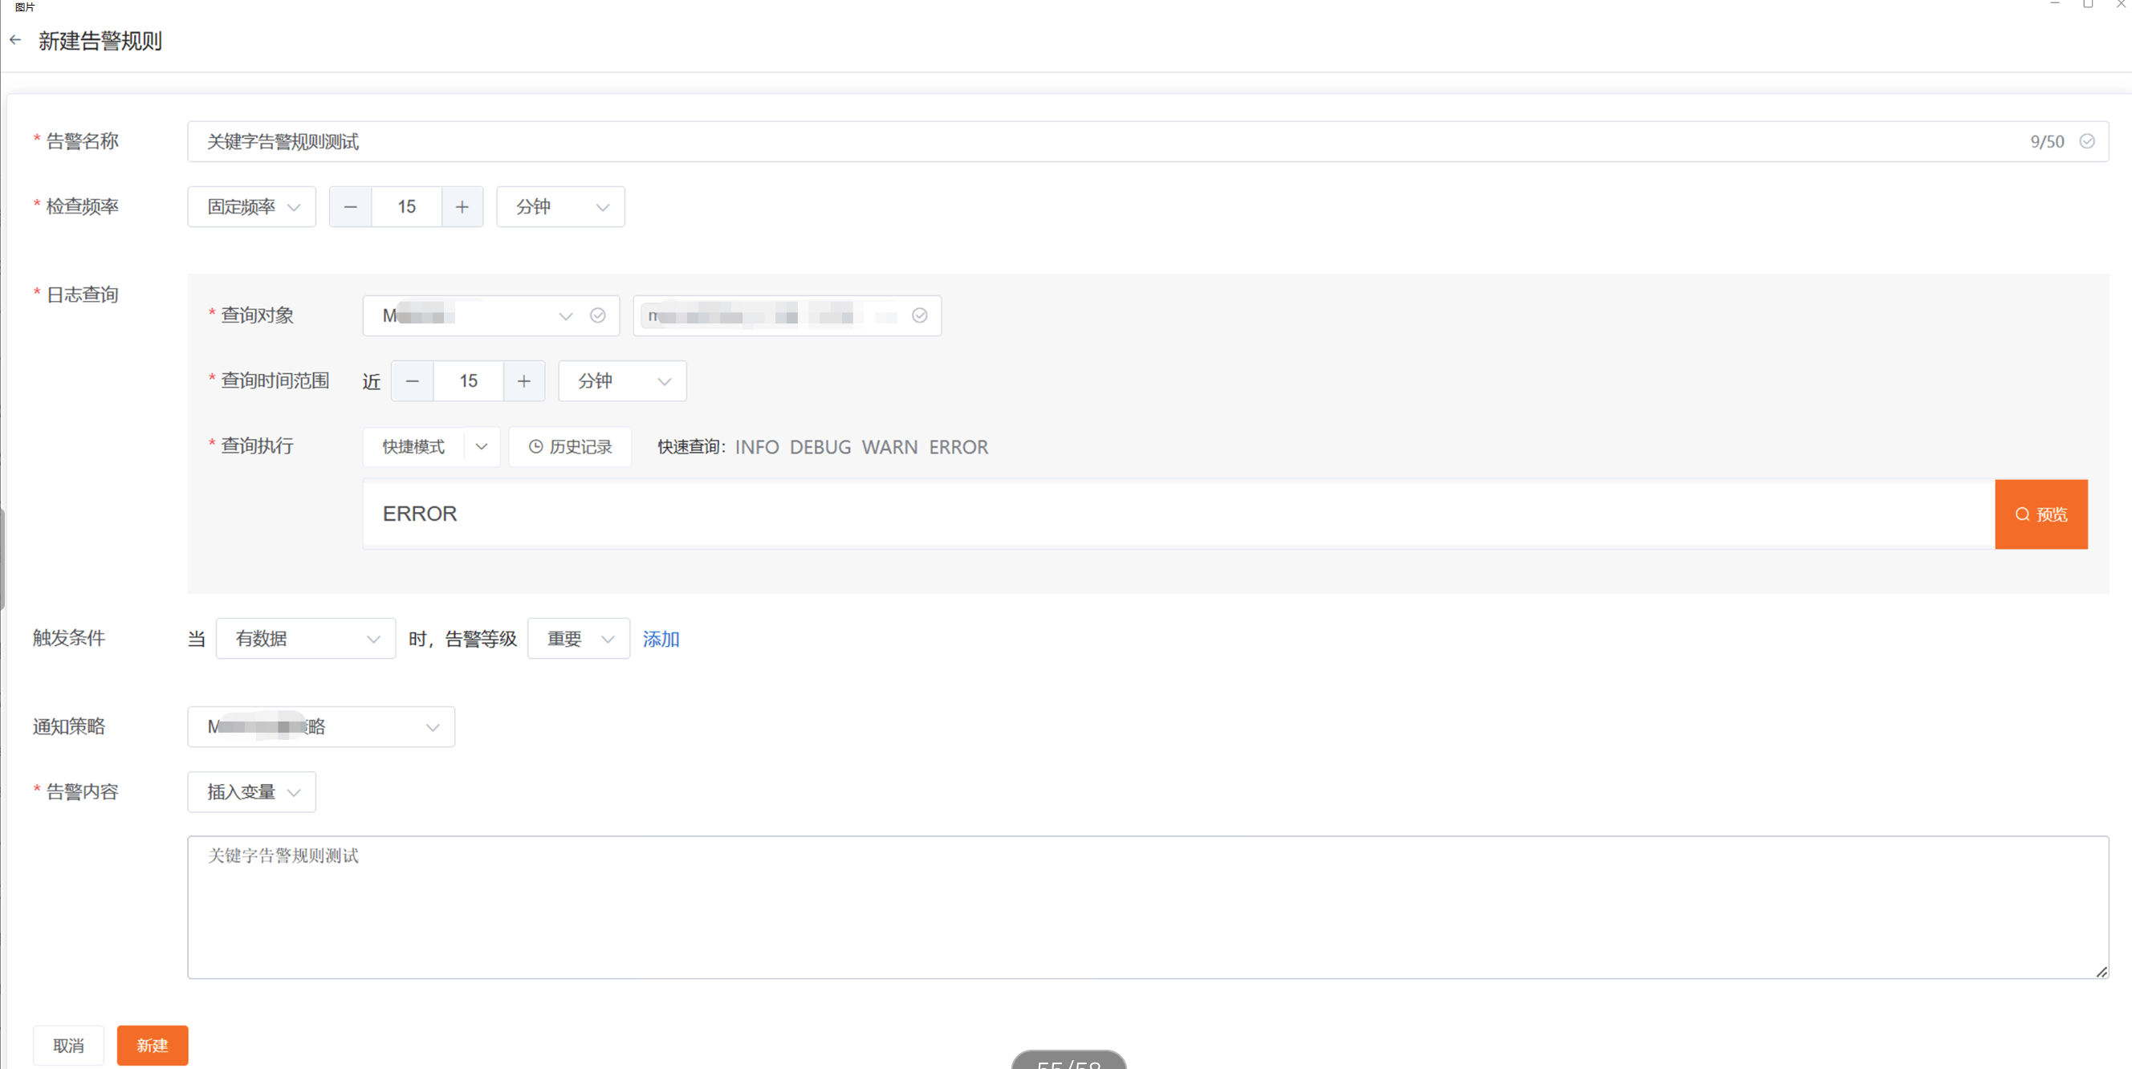Click the check icon in first query object
The height and width of the screenshot is (1069, 2132).
(x=597, y=315)
